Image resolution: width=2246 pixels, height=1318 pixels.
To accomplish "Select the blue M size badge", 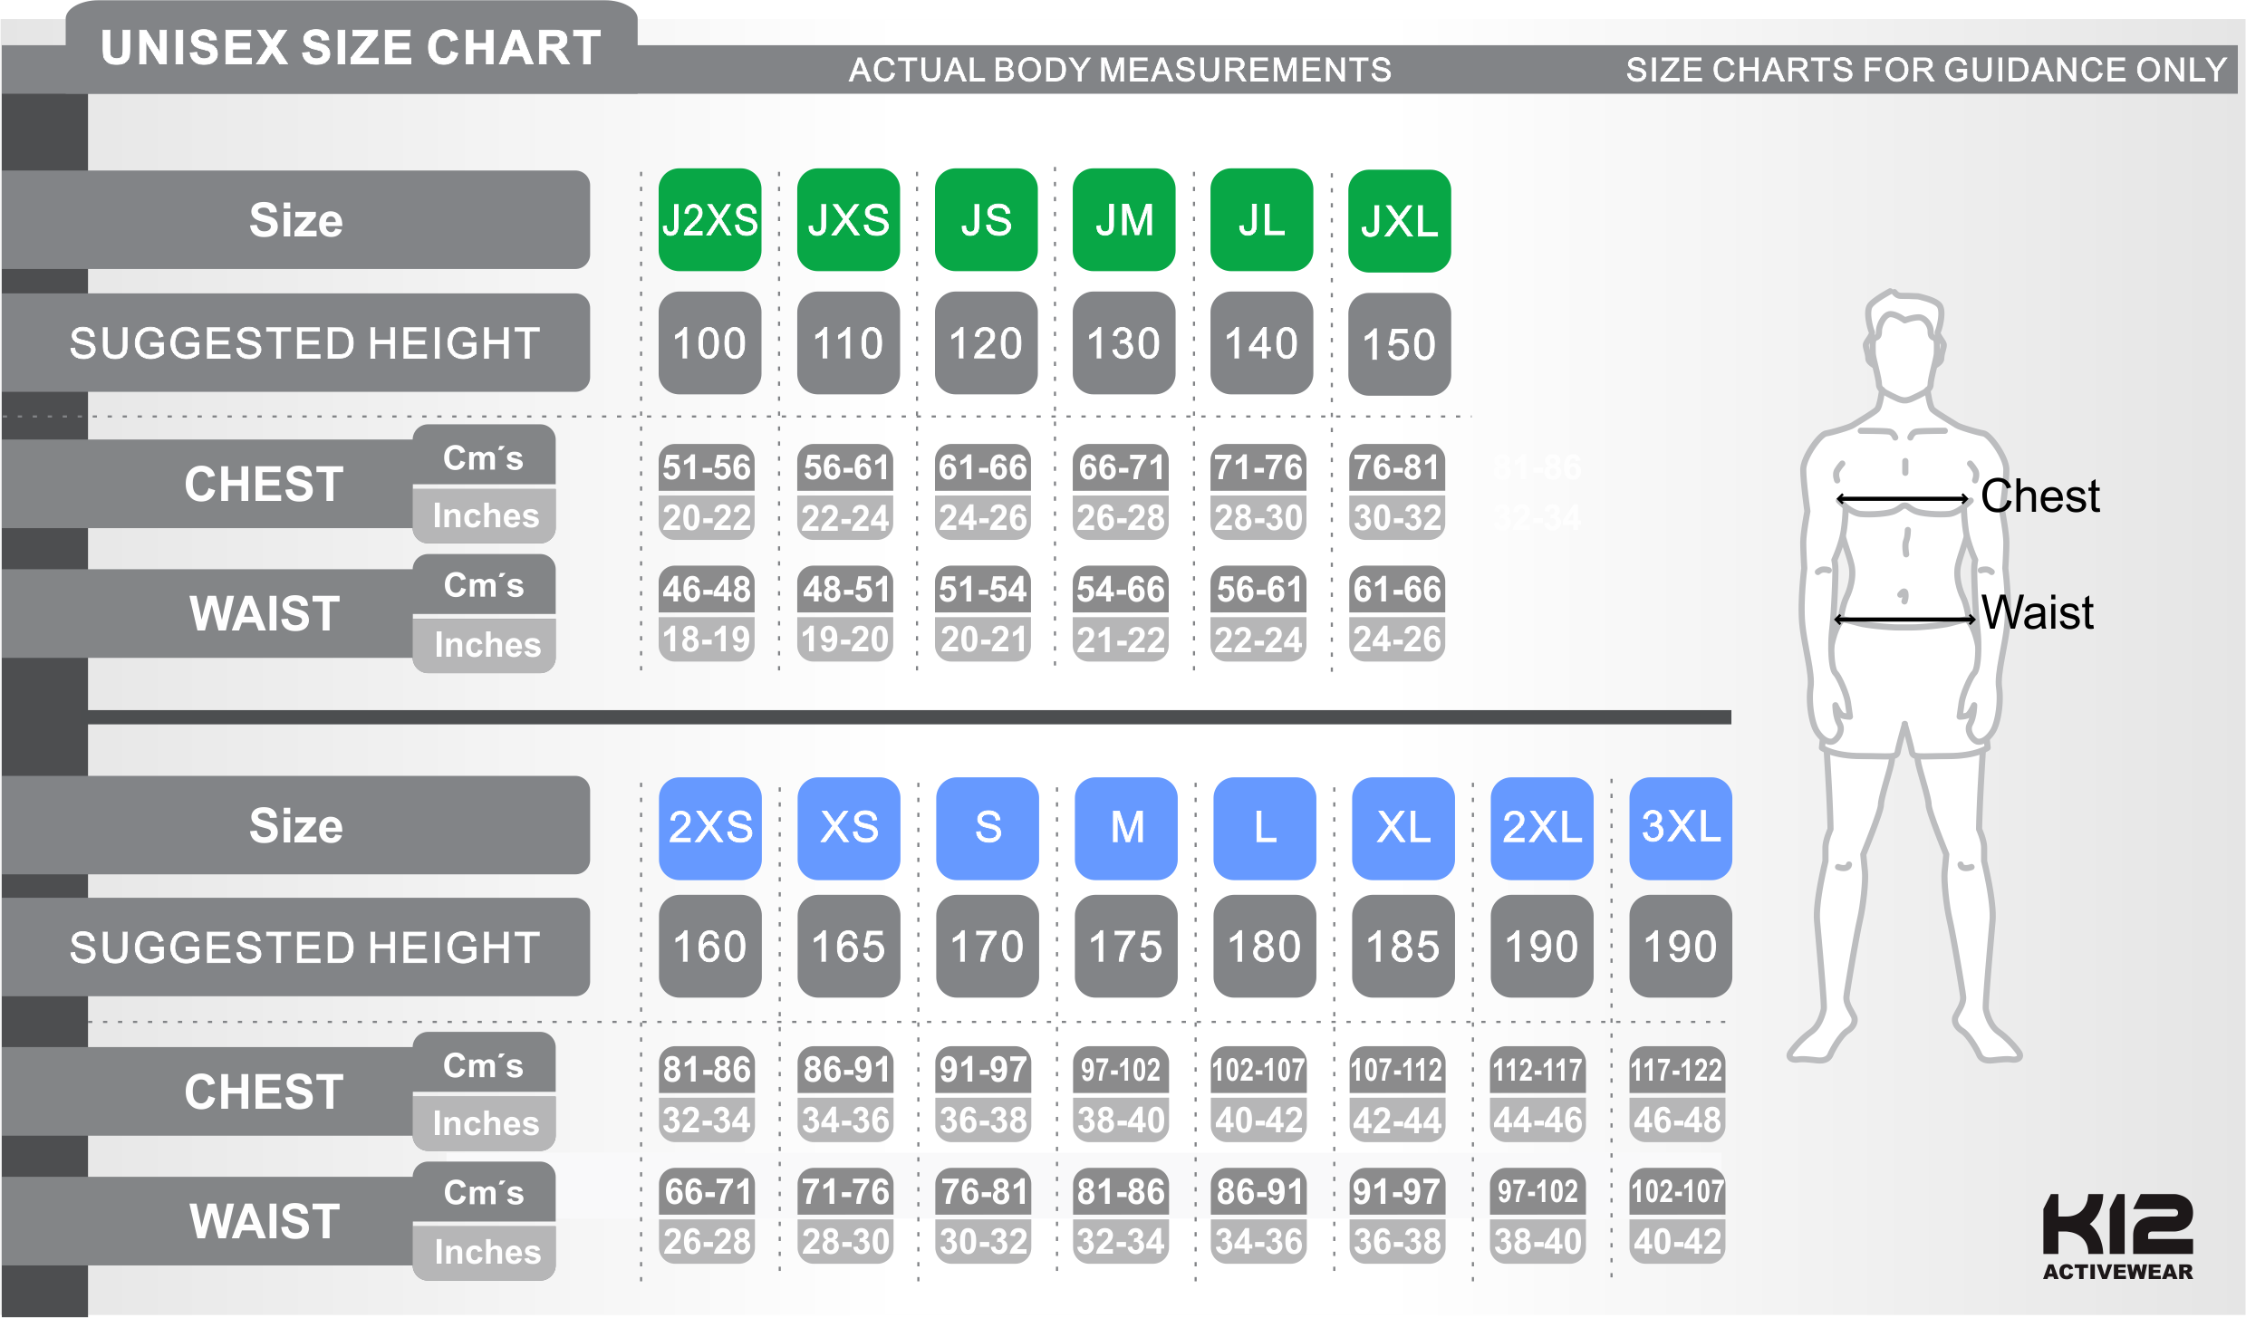I will 1125,827.
